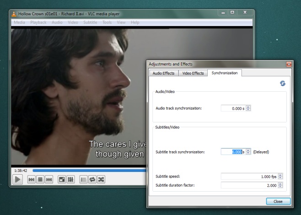Select the Synchronization tab
This screenshot has height=215, width=301.
[225, 73]
